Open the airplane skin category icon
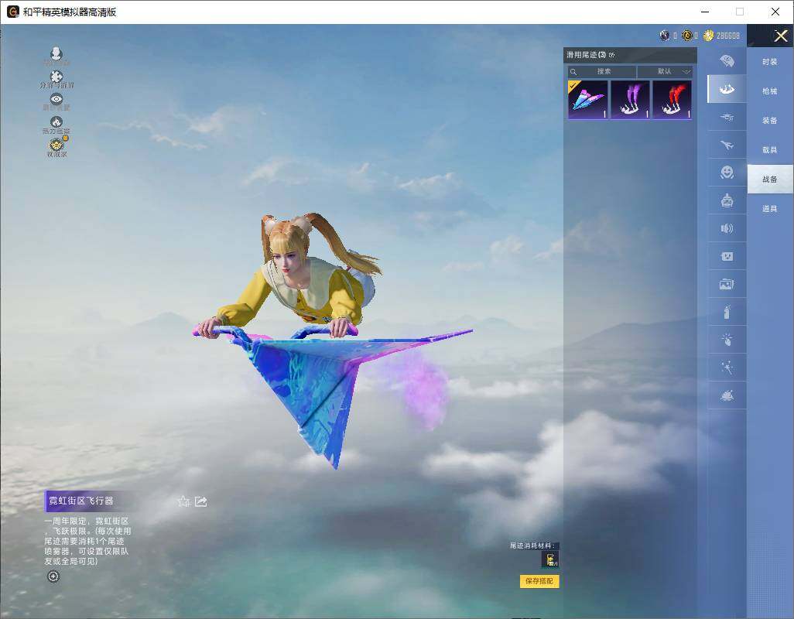Viewport: 794px width, 619px height. [x=727, y=145]
